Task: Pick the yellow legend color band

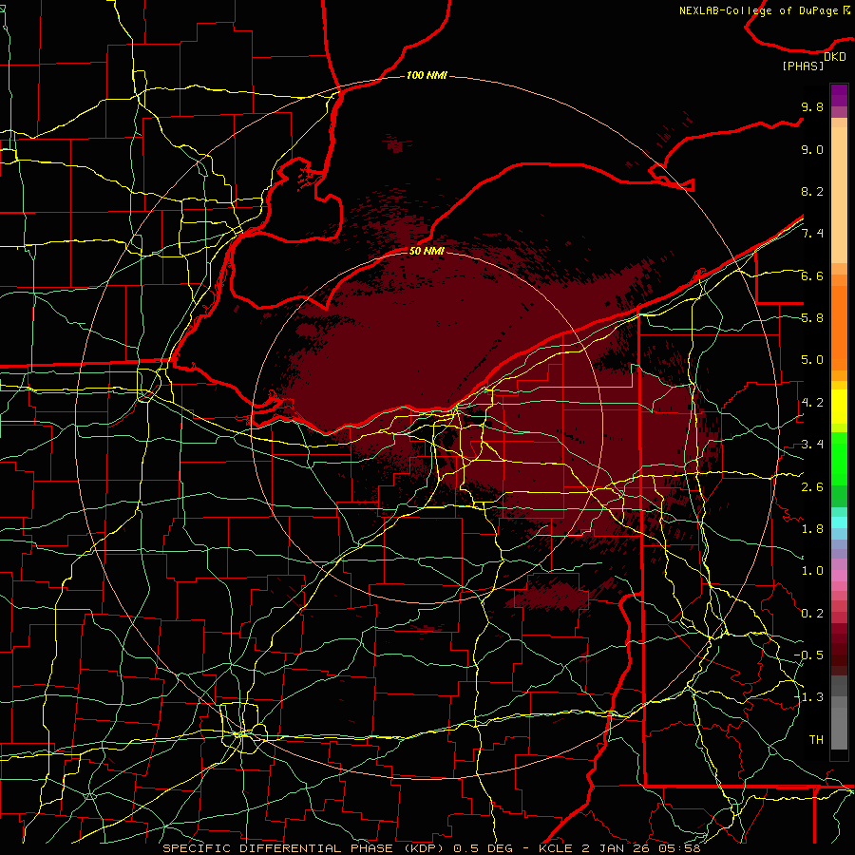Action: click(x=839, y=407)
